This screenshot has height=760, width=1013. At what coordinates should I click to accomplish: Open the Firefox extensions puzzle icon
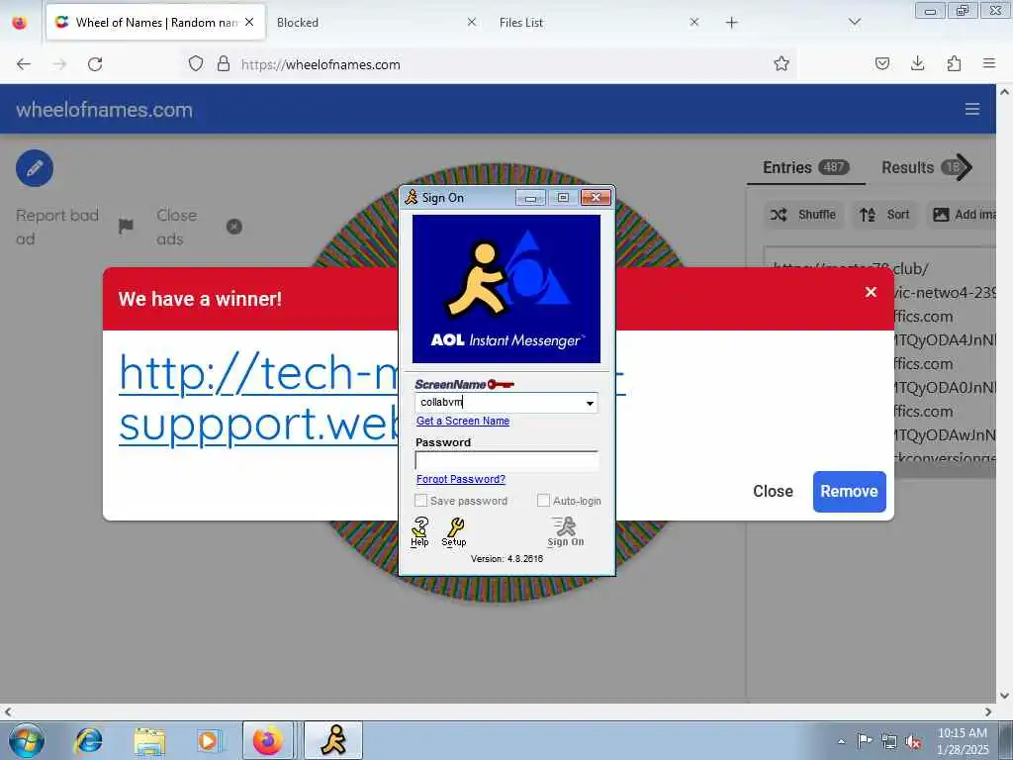[954, 63]
